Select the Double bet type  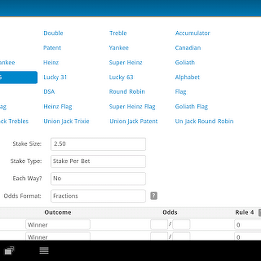point(53,33)
